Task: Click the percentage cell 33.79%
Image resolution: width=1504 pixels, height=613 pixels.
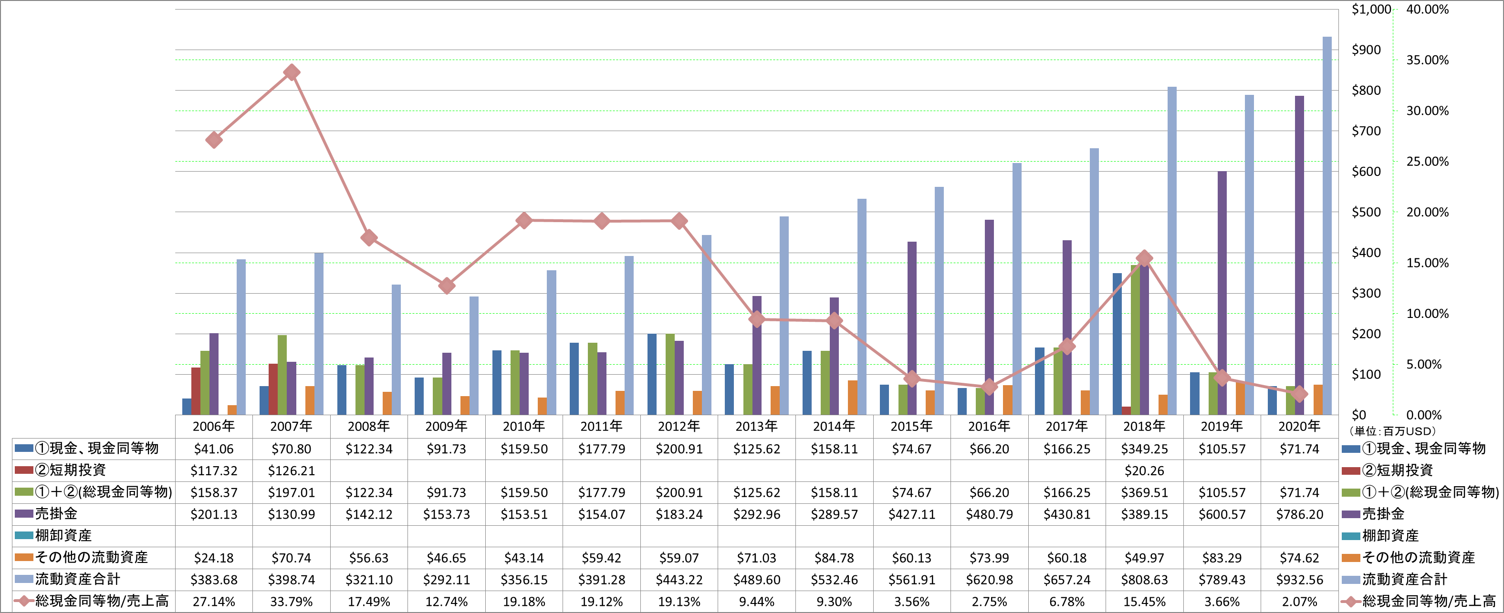Action: (x=292, y=602)
